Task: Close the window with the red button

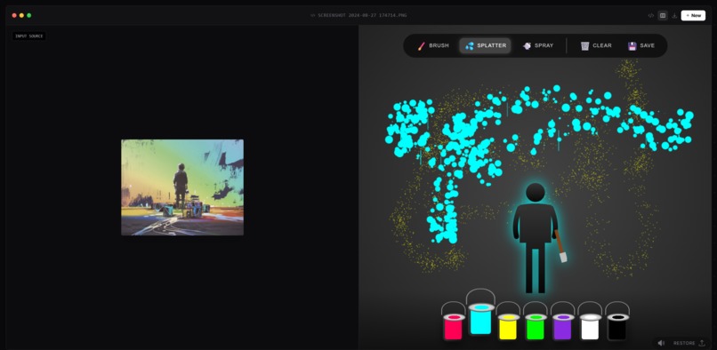Action: pyautogui.click(x=14, y=15)
